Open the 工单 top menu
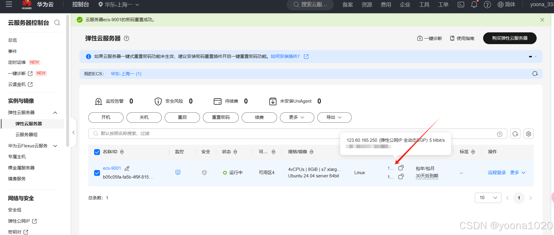The image size is (554, 235). 443,5
